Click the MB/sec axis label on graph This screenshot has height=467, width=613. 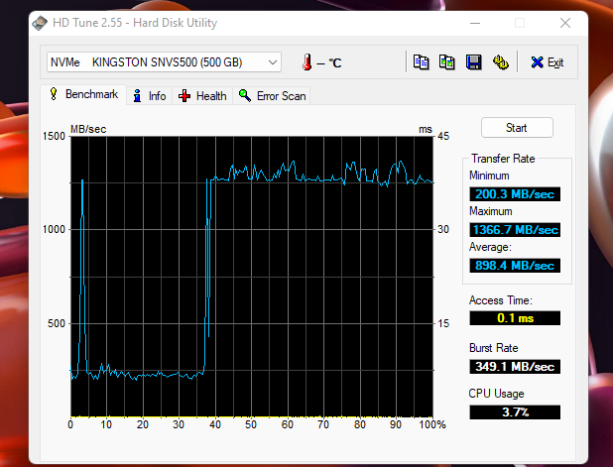point(88,129)
